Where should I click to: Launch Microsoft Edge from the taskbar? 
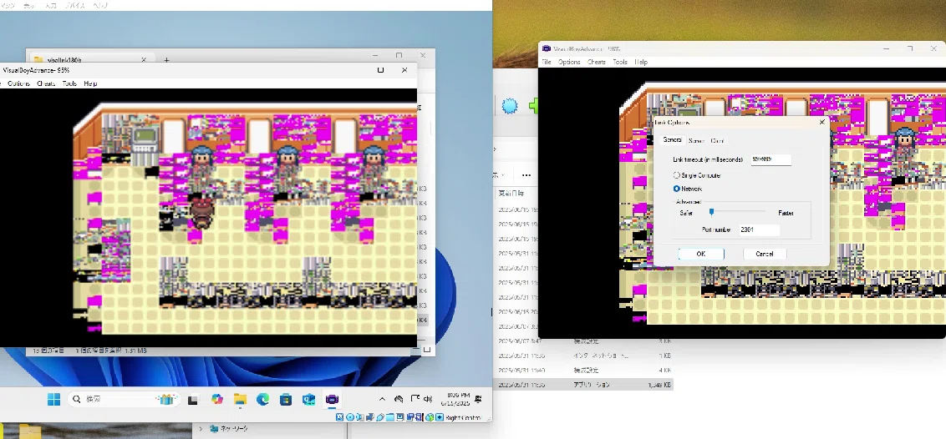[x=263, y=399]
